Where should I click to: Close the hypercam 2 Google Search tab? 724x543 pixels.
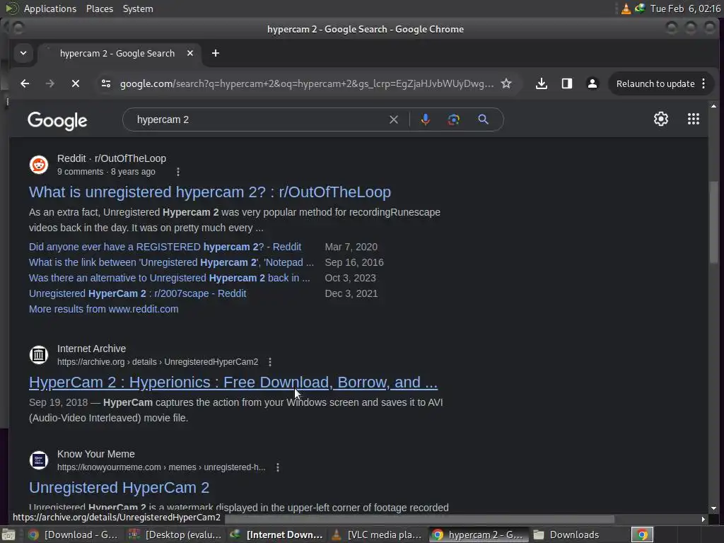pyautogui.click(x=189, y=53)
